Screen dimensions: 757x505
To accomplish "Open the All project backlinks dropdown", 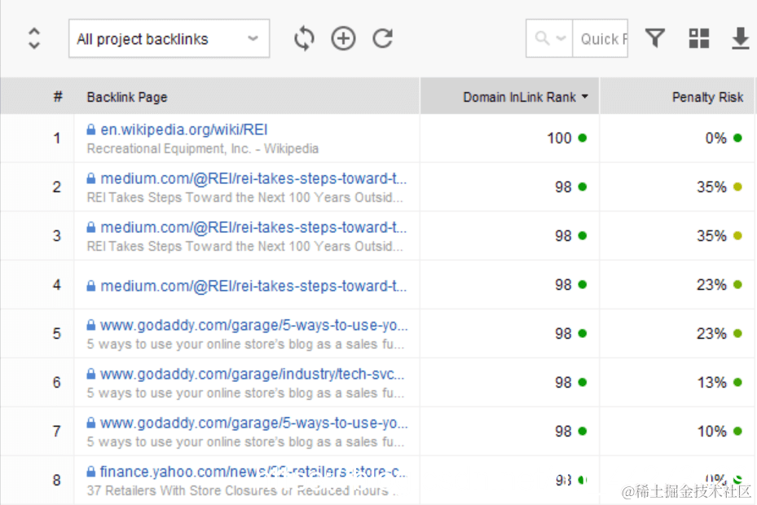I will tap(169, 38).
